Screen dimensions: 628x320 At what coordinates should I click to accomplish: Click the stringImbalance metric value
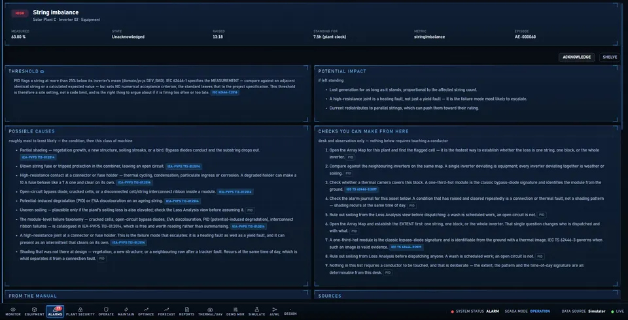[429, 37]
